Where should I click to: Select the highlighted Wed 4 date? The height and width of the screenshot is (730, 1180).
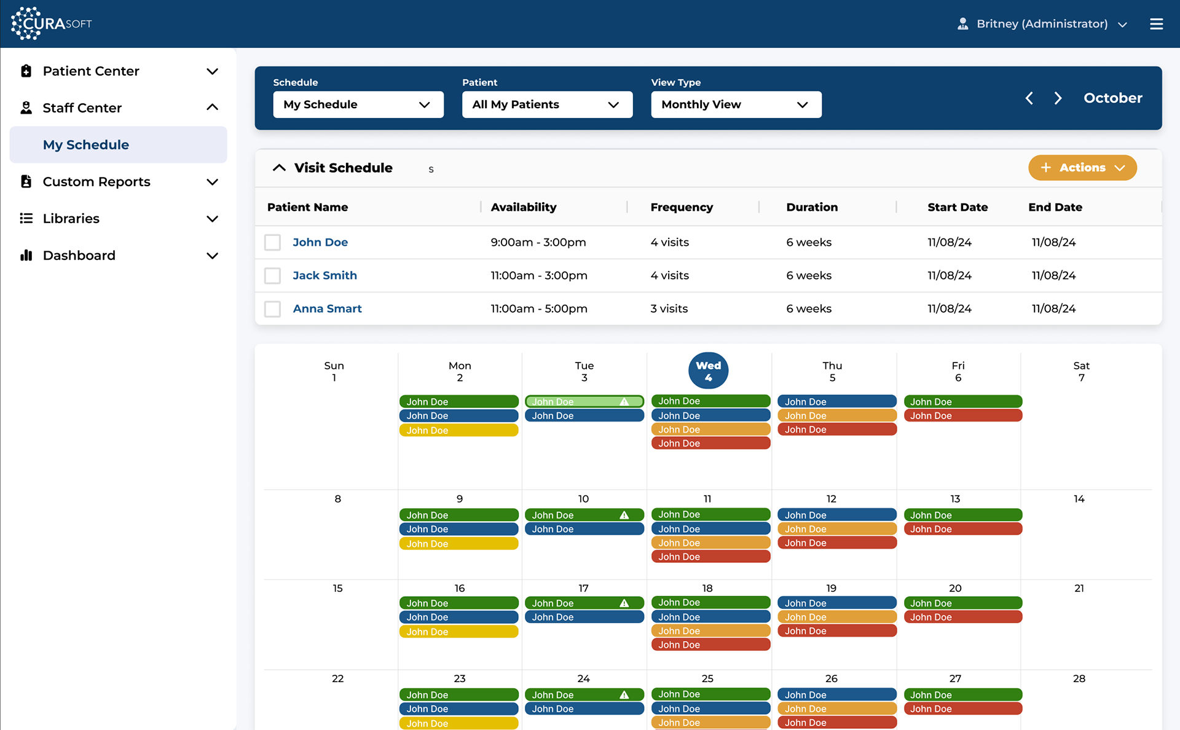point(708,371)
